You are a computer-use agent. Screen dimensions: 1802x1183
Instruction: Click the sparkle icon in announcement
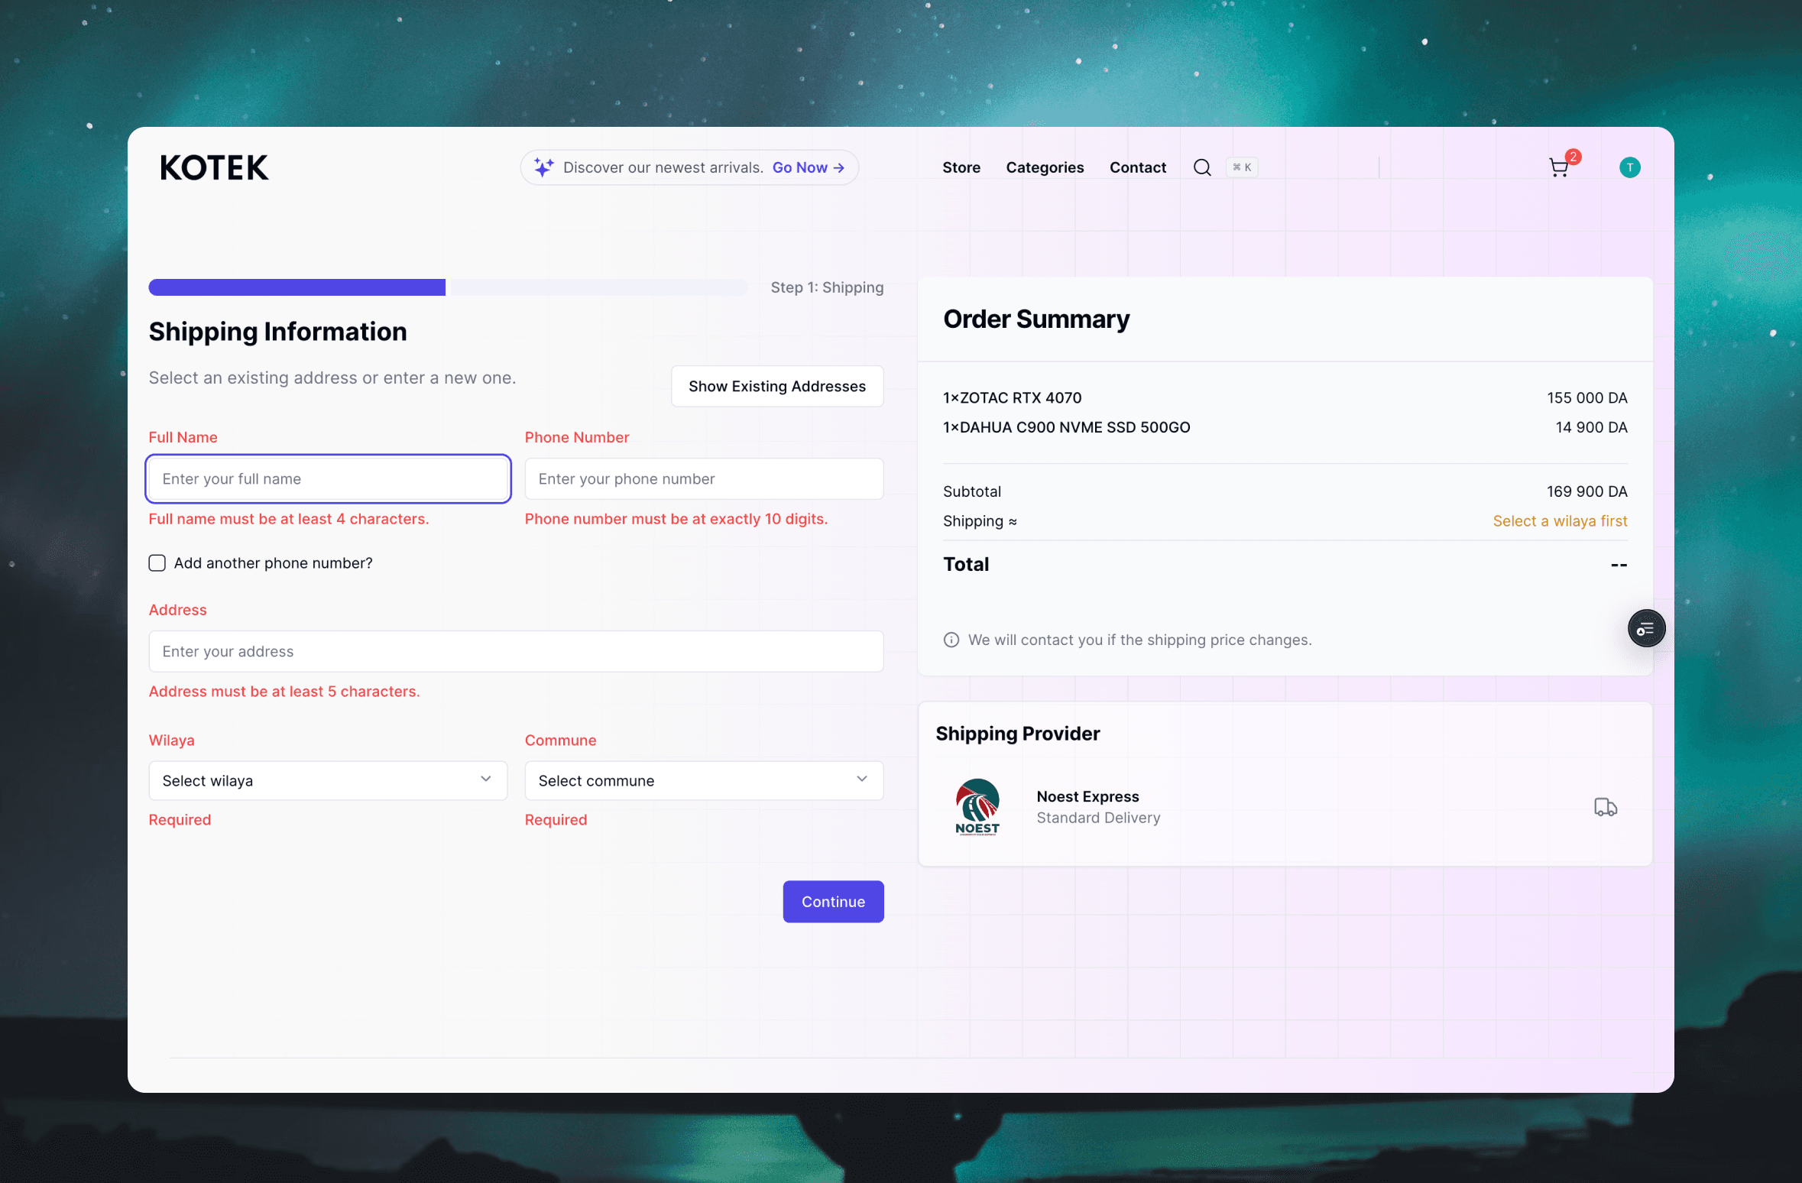click(543, 167)
